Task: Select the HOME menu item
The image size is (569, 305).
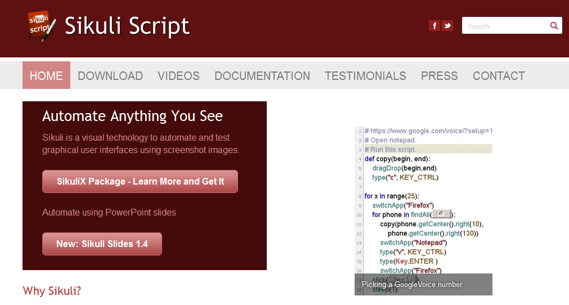Action: (x=47, y=75)
